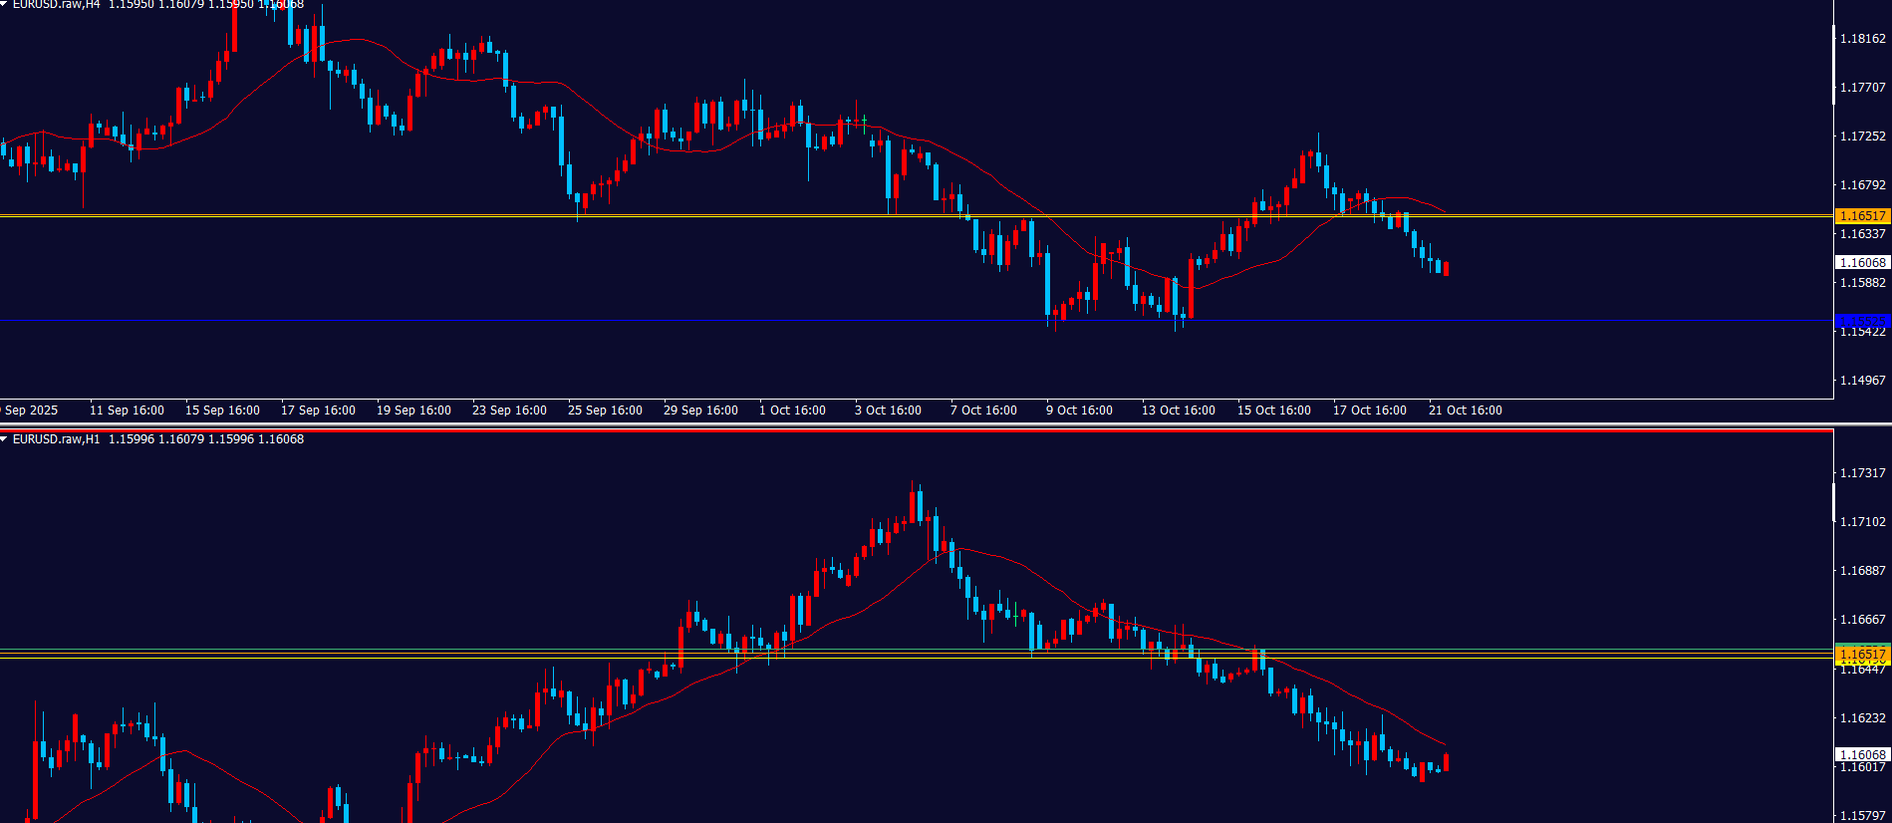Select the blue 1.15525 price level label
Screen dimensions: 1892x823
click(x=1861, y=321)
